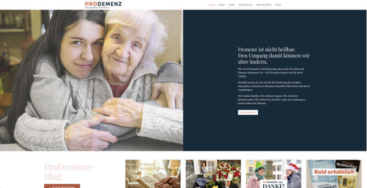Image resolution: width=367 pixels, height=188 pixels.
Task: Click the 'Demenz ist nicht heilbar' headline
Action: [274, 55]
